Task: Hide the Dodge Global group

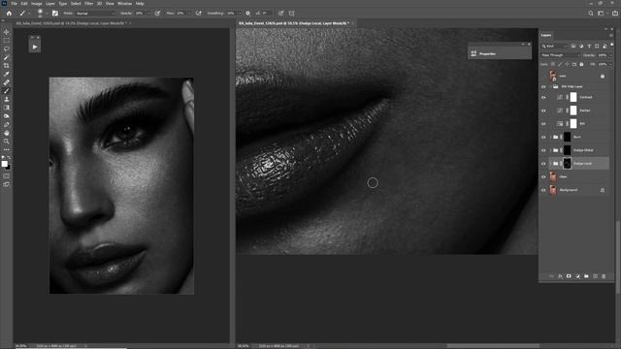Action: [543, 150]
